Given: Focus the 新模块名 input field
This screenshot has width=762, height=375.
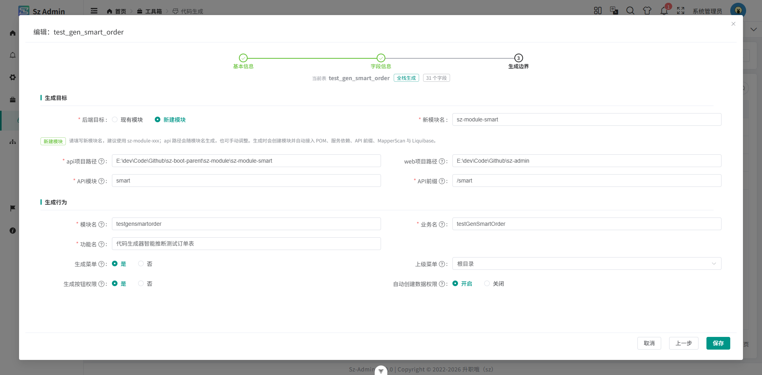Looking at the screenshot, I should pos(587,119).
